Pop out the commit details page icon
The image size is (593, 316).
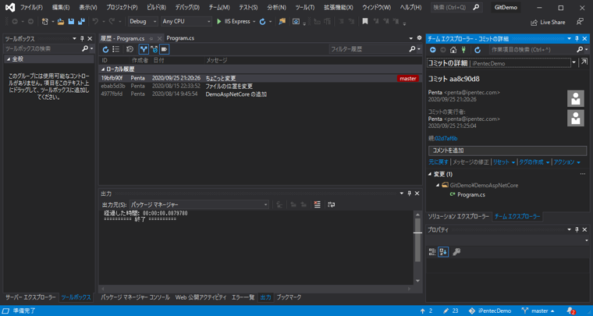(584, 62)
